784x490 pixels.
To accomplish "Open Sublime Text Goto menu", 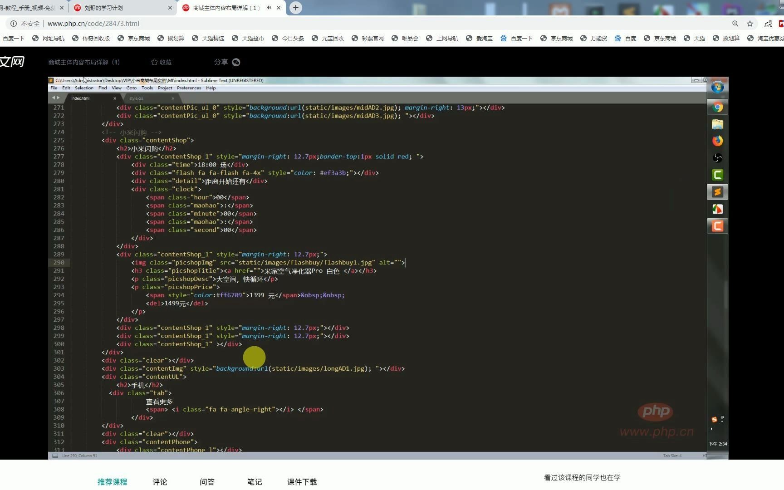I will pyautogui.click(x=132, y=88).
